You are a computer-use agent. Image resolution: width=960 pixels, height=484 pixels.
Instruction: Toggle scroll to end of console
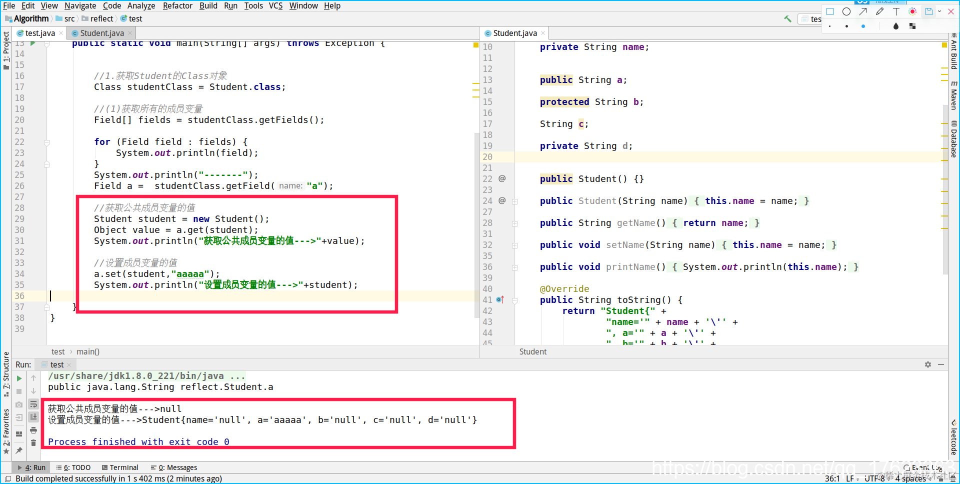point(33,417)
